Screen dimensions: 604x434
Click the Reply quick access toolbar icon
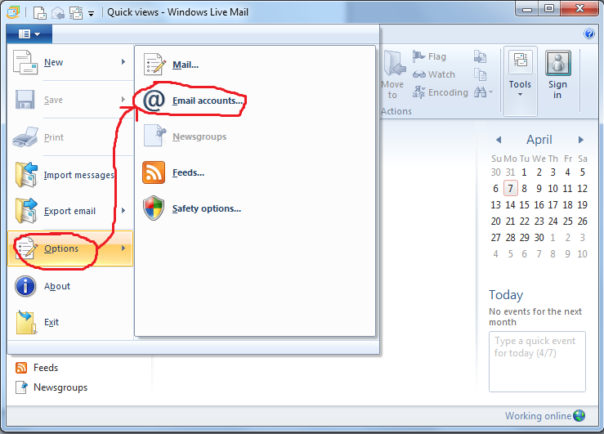[x=58, y=13]
